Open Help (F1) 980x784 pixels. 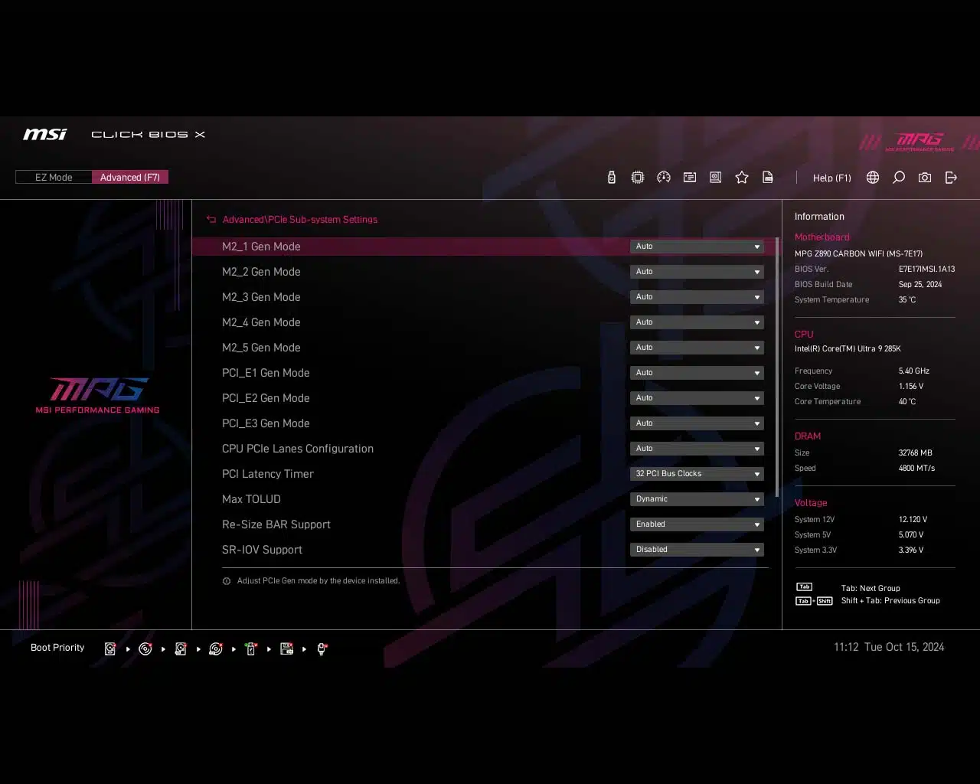point(831,178)
